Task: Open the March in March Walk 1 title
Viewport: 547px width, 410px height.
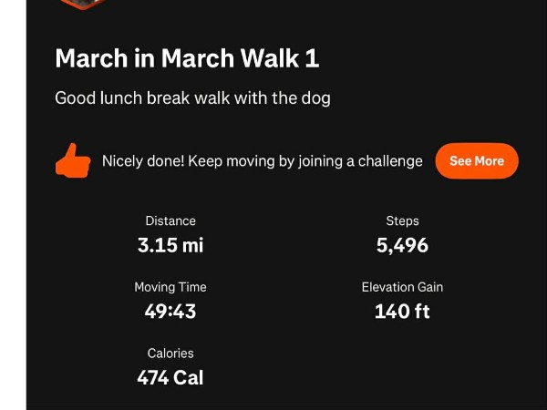Action: tap(187, 59)
